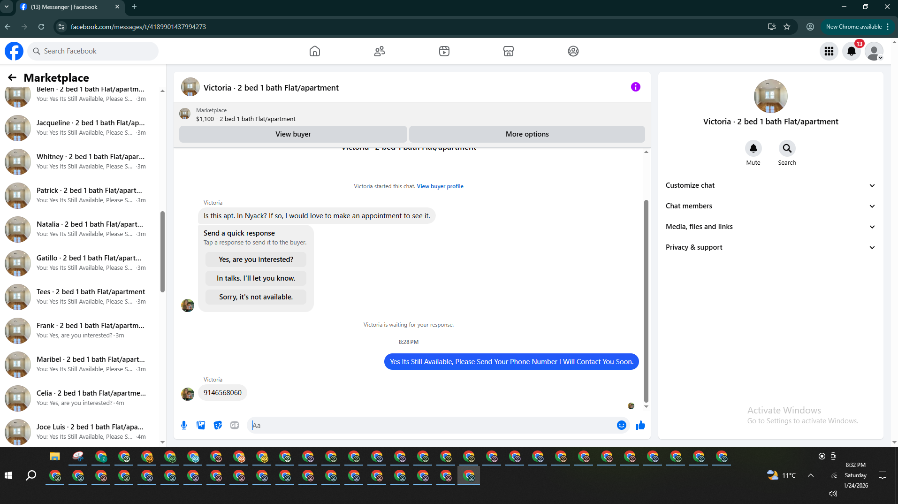
Task: Click the View buyer button
Action: coord(293,134)
